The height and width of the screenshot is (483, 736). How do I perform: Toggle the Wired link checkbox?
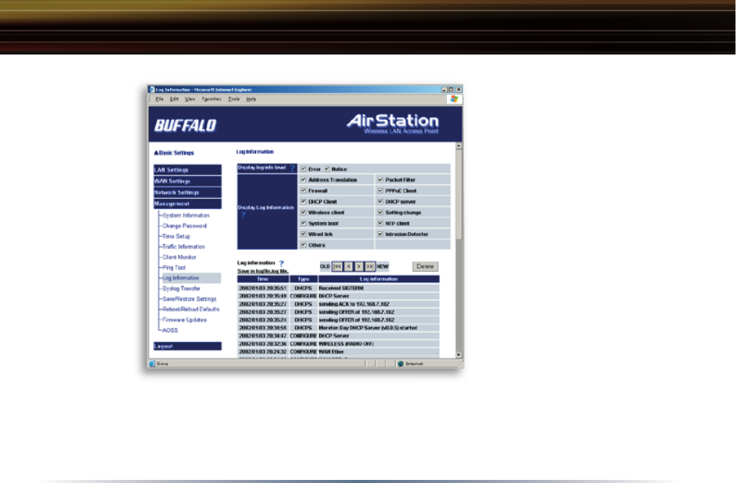303,233
